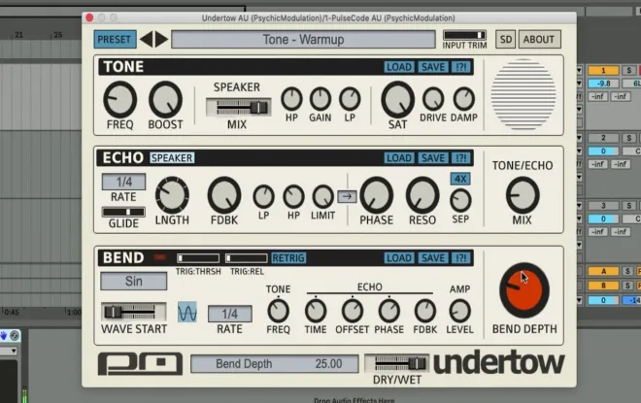This screenshot has width=641, height=403.
Task: Solo track 1 in the DAW mixer
Action: (628, 70)
